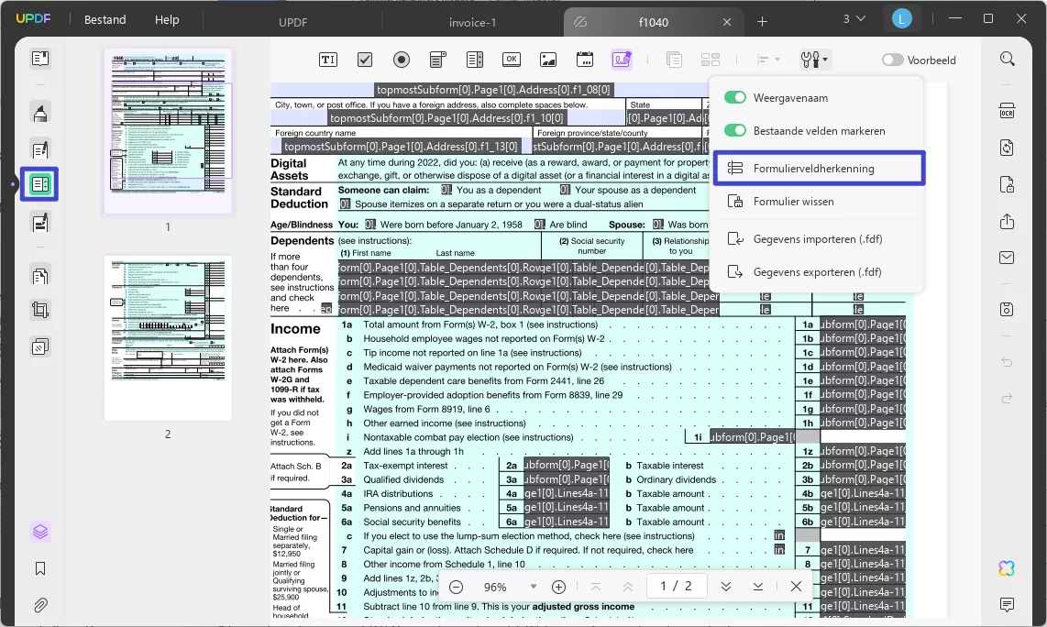Send the file by email icon

tap(1007, 258)
